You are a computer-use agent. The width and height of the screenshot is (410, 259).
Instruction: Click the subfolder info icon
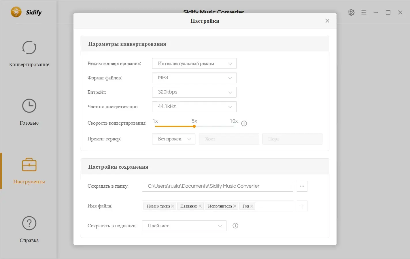pos(235,226)
